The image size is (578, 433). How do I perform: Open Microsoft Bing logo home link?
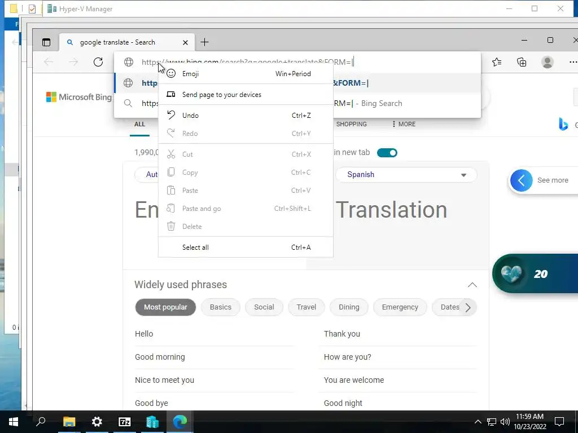click(x=79, y=97)
